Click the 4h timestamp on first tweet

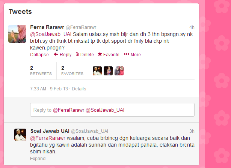(x=192, y=27)
